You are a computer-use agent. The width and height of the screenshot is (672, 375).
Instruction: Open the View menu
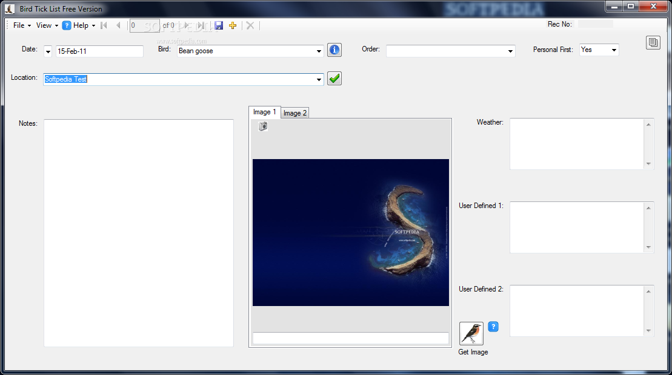click(47, 25)
